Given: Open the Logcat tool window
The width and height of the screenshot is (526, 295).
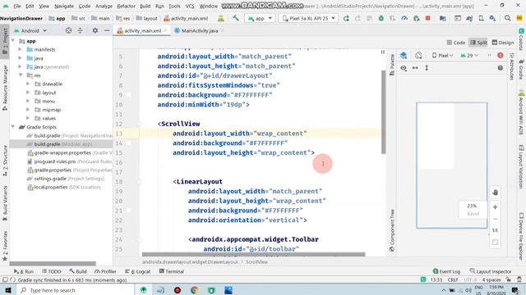Looking at the screenshot, I should [x=137, y=271].
